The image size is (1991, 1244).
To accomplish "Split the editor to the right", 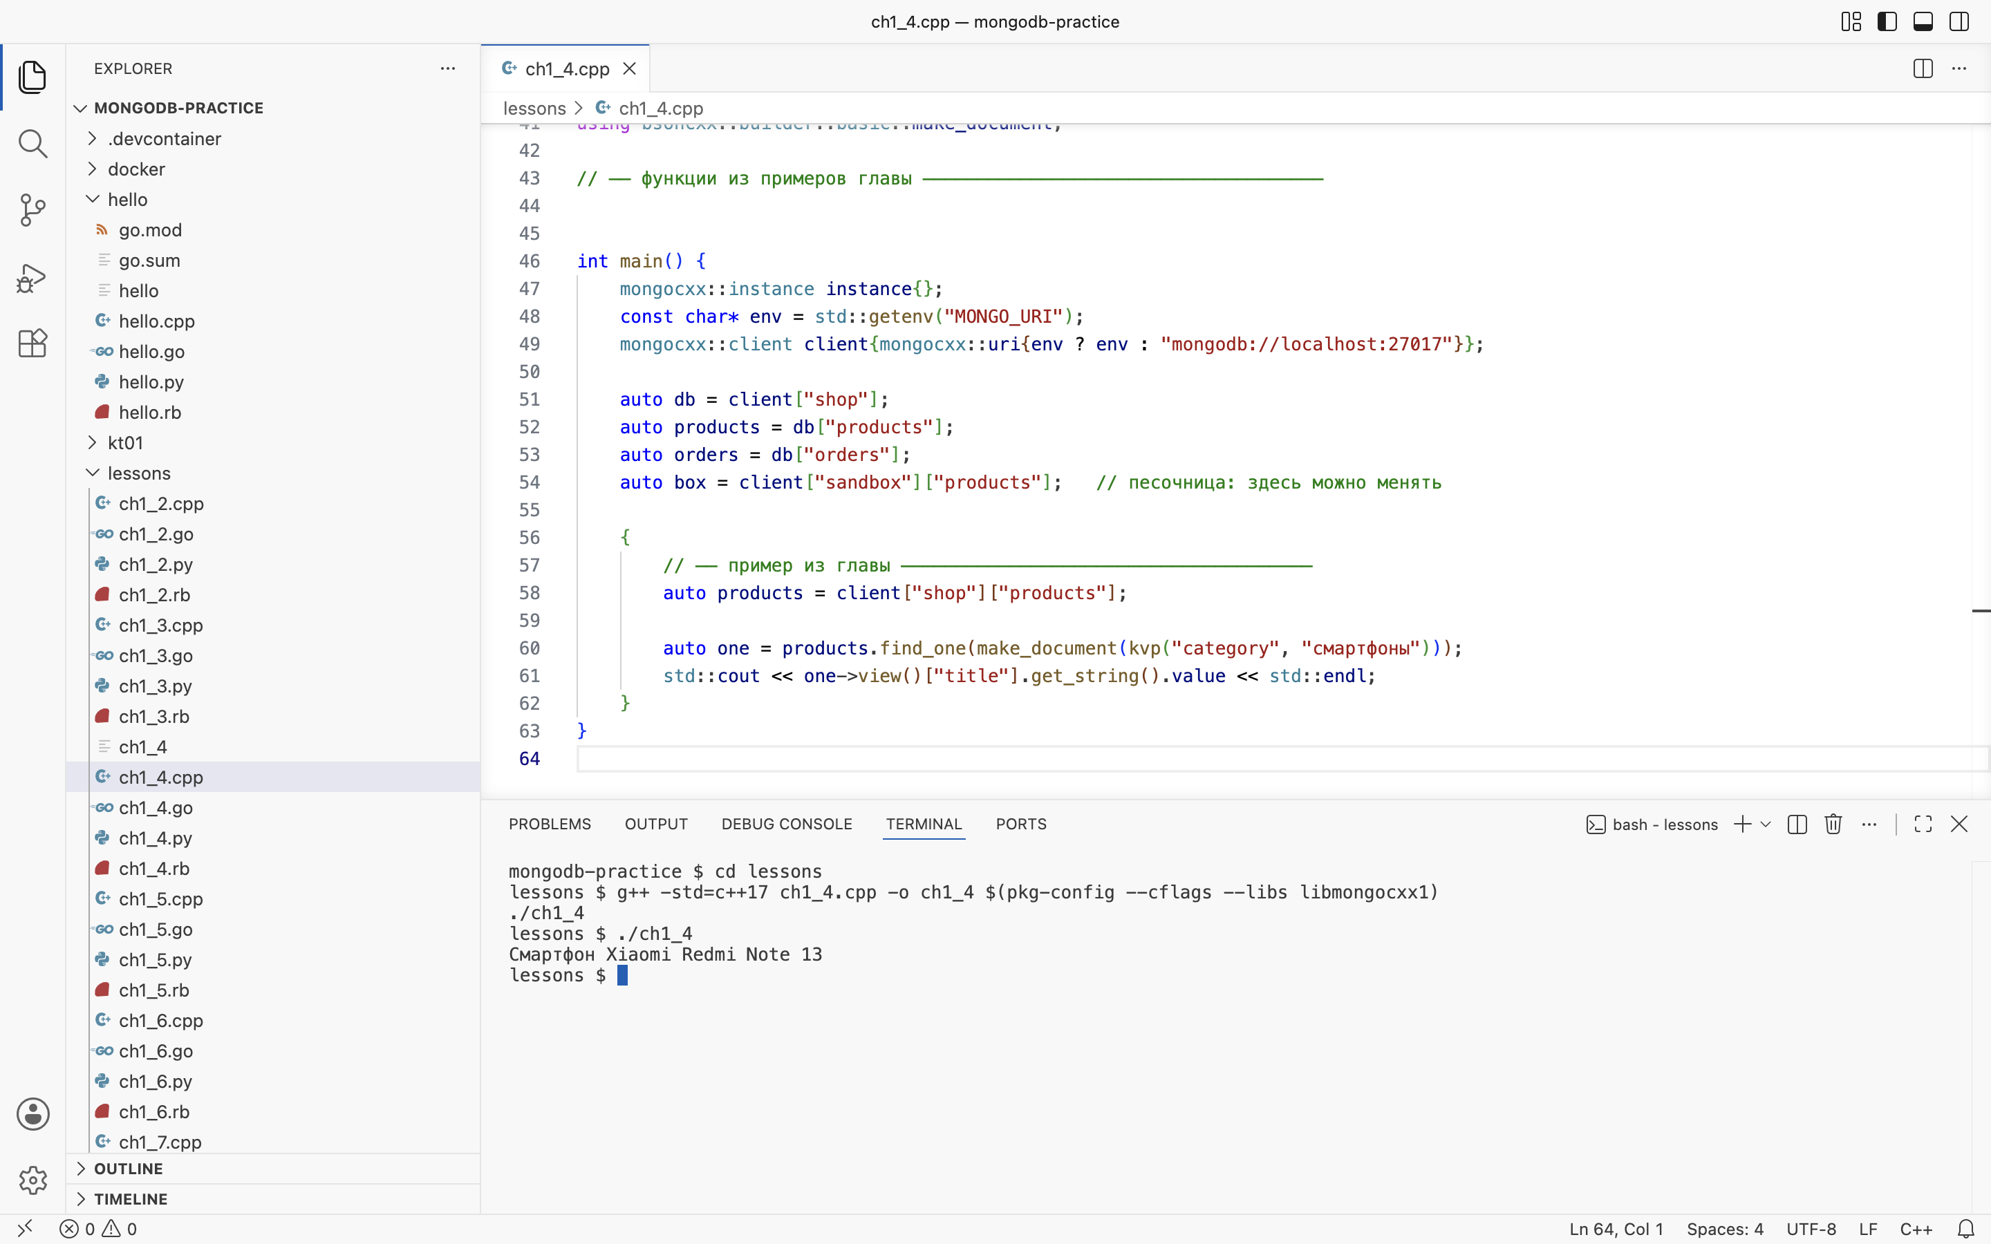I will point(1923,68).
